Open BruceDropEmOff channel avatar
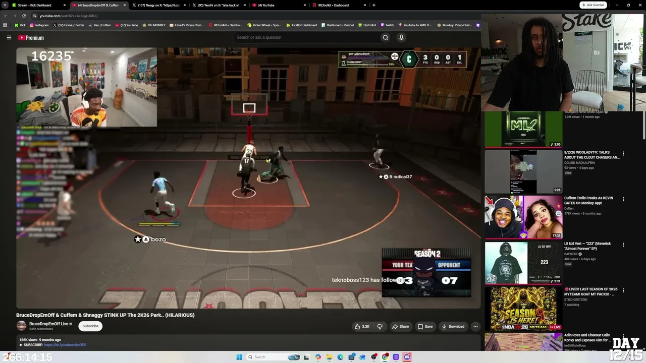The image size is (646, 363). 21,326
